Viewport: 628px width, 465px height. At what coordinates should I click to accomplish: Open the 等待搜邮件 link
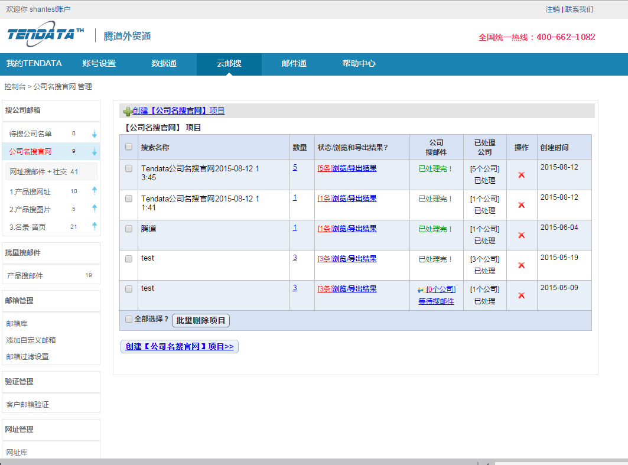coord(436,301)
